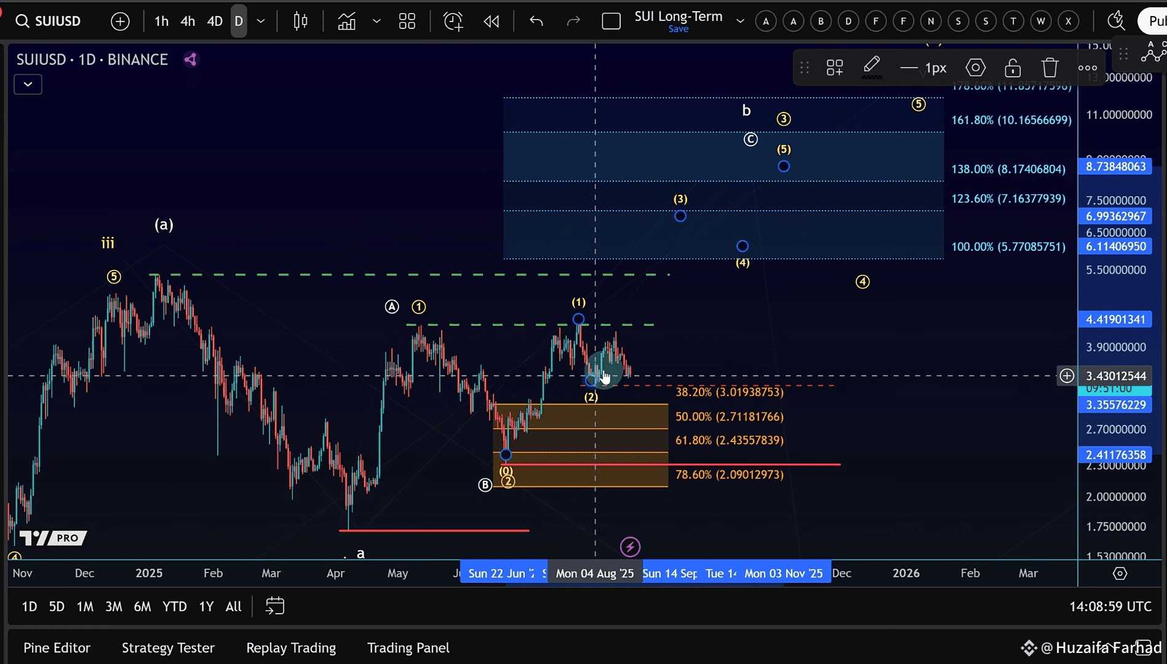This screenshot has height=664, width=1167.
Task: Create an alert with clock icon
Action: pos(453,22)
